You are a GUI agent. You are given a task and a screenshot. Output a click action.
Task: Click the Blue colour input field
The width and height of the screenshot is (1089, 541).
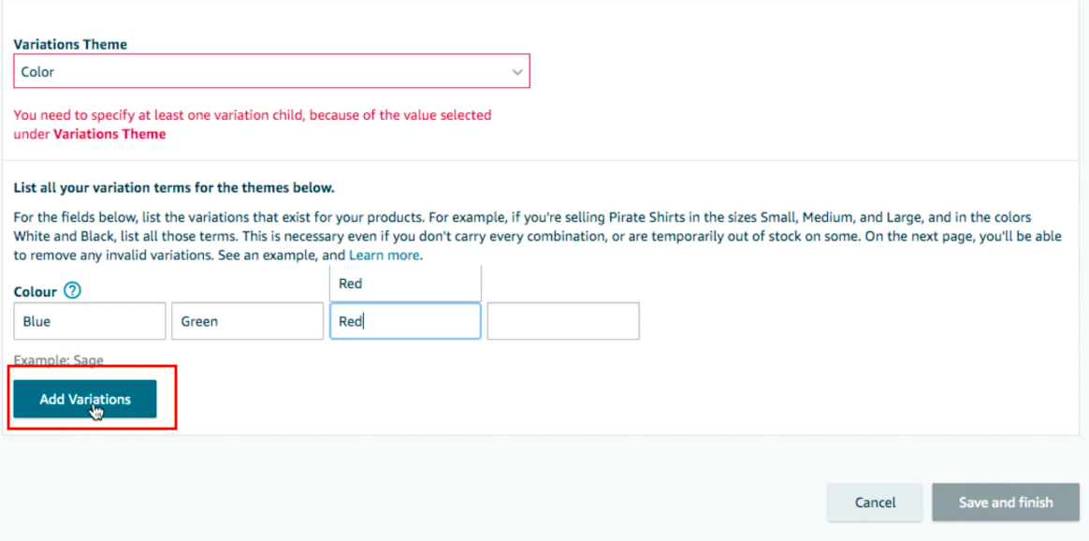click(x=90, y=321)
